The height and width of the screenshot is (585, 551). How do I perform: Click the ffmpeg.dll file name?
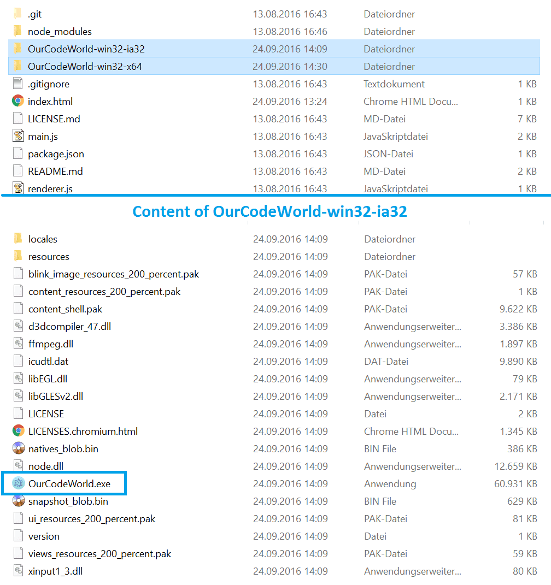tap(51, 344)
